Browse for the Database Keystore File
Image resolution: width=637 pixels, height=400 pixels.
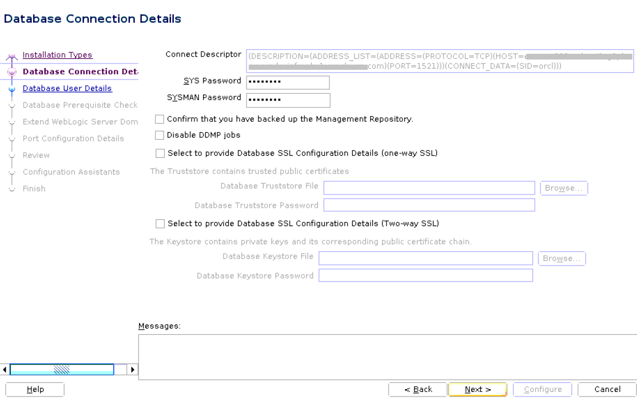(x=562, y=258)
